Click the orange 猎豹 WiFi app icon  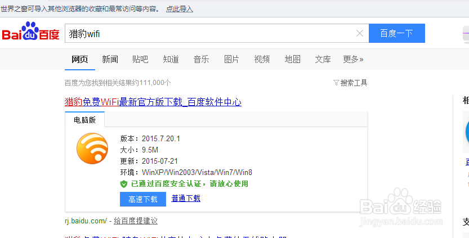coord(92,149)
